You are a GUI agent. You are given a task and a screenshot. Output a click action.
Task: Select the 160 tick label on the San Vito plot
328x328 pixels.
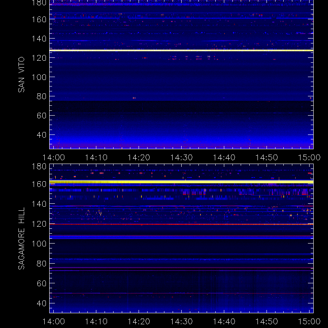[39, 19]
